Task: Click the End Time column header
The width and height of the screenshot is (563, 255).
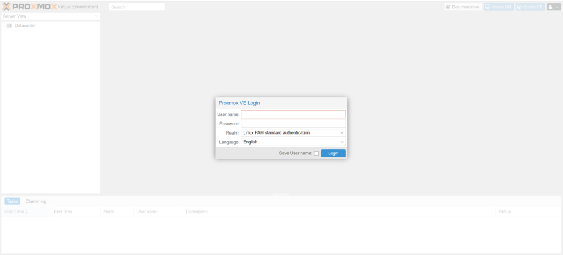Action: [75, 212]
